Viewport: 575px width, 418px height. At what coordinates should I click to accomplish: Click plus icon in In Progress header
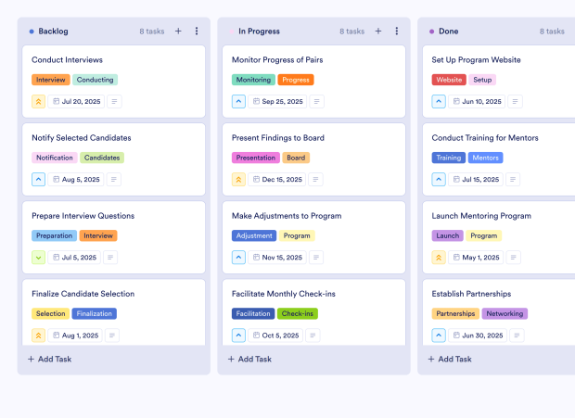[378, 32]
